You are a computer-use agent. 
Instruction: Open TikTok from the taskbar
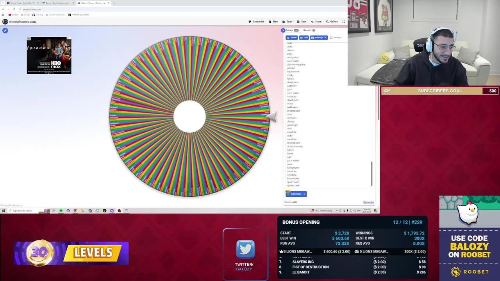point(105,211)
